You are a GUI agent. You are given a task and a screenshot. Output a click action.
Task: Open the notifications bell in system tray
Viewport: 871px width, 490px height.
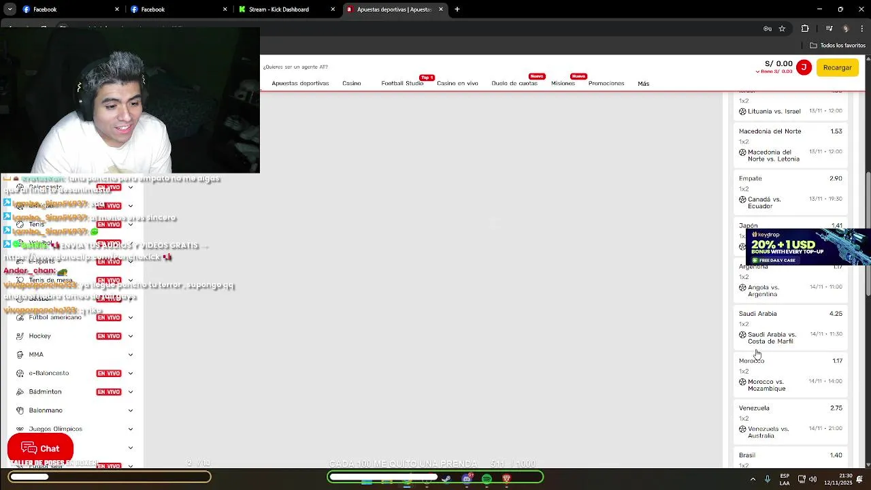[859, 479]
